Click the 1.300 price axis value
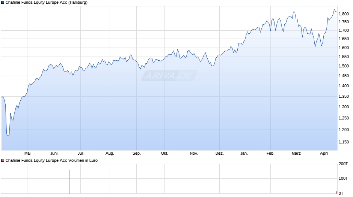Image resolution: width=353 pixels, height=197 pixels. pyautogui.click(x=344, y=107)
